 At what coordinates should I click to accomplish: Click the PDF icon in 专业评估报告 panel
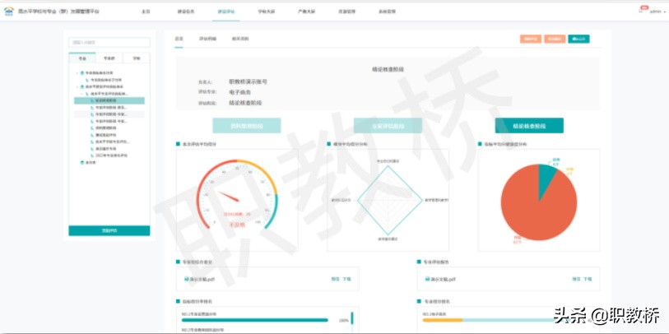point(428,279)
